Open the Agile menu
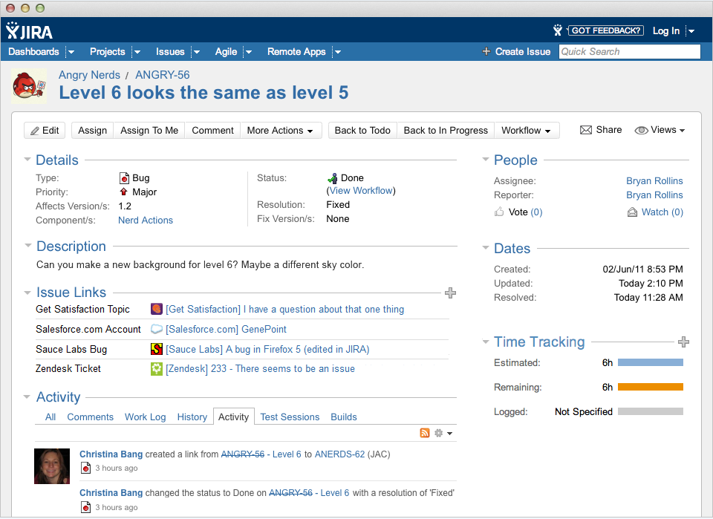Viewport: 713px width, 519px height. (227, 52)
